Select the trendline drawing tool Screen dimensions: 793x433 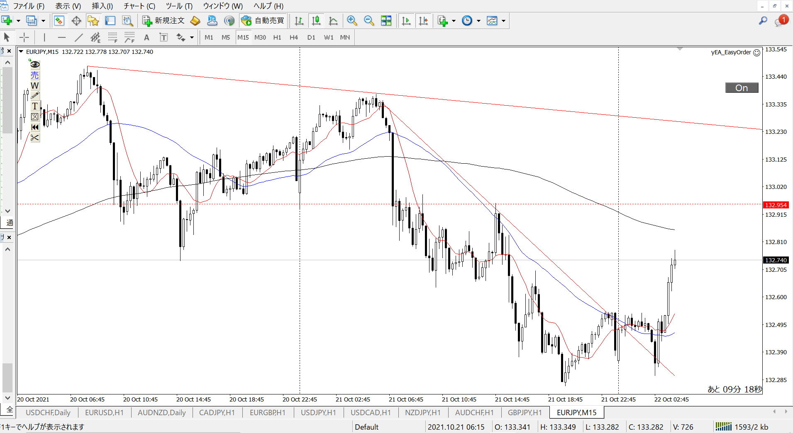[x=78, y=37]
